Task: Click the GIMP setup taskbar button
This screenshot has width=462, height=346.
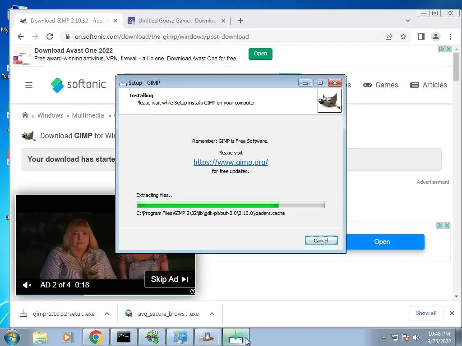Action: (236, 337)
